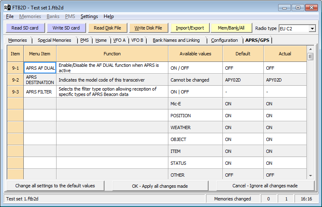
Task: Open the Settings menu
Action: tap(89, 16)
